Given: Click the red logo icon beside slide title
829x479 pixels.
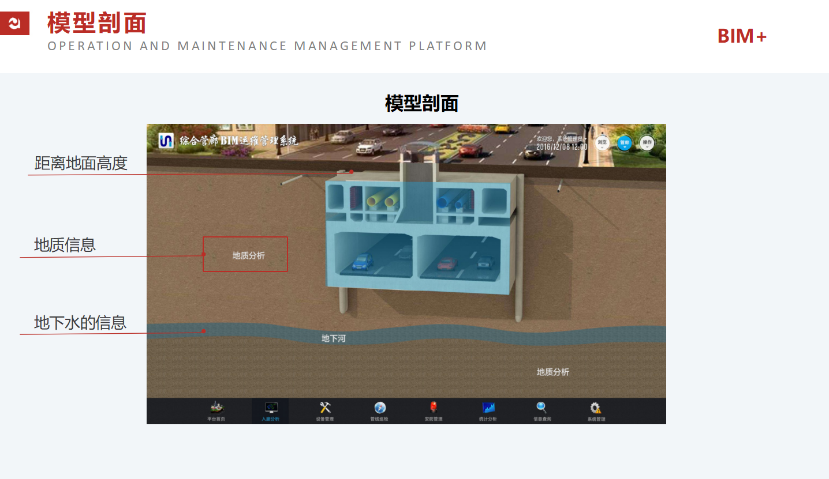Looking at the screenshot, I should pyautogui.click(x=14, y=23).
